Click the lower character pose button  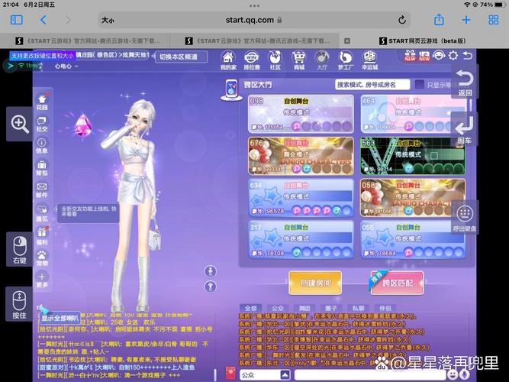pos(211,286)
